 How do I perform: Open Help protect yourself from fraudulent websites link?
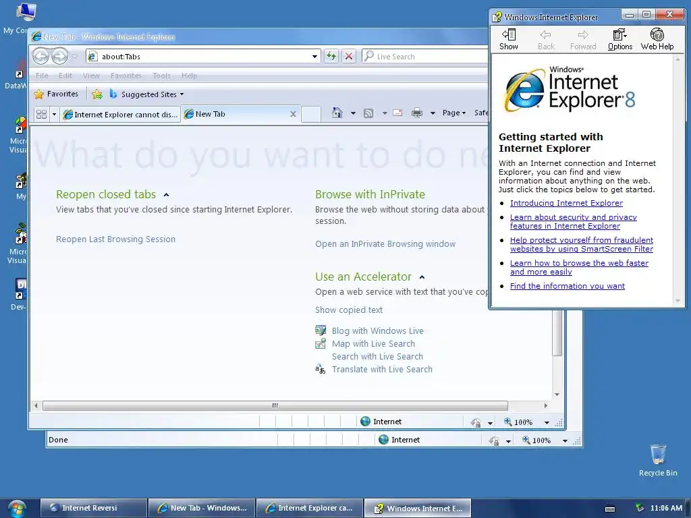click(582, 244)
